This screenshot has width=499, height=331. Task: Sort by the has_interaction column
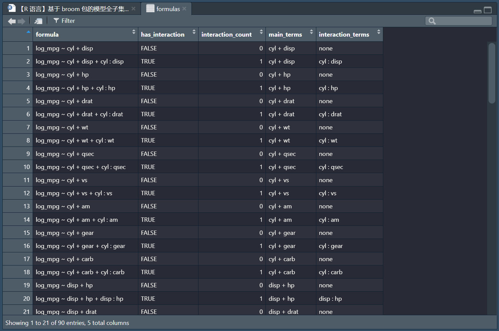(168, 34)
